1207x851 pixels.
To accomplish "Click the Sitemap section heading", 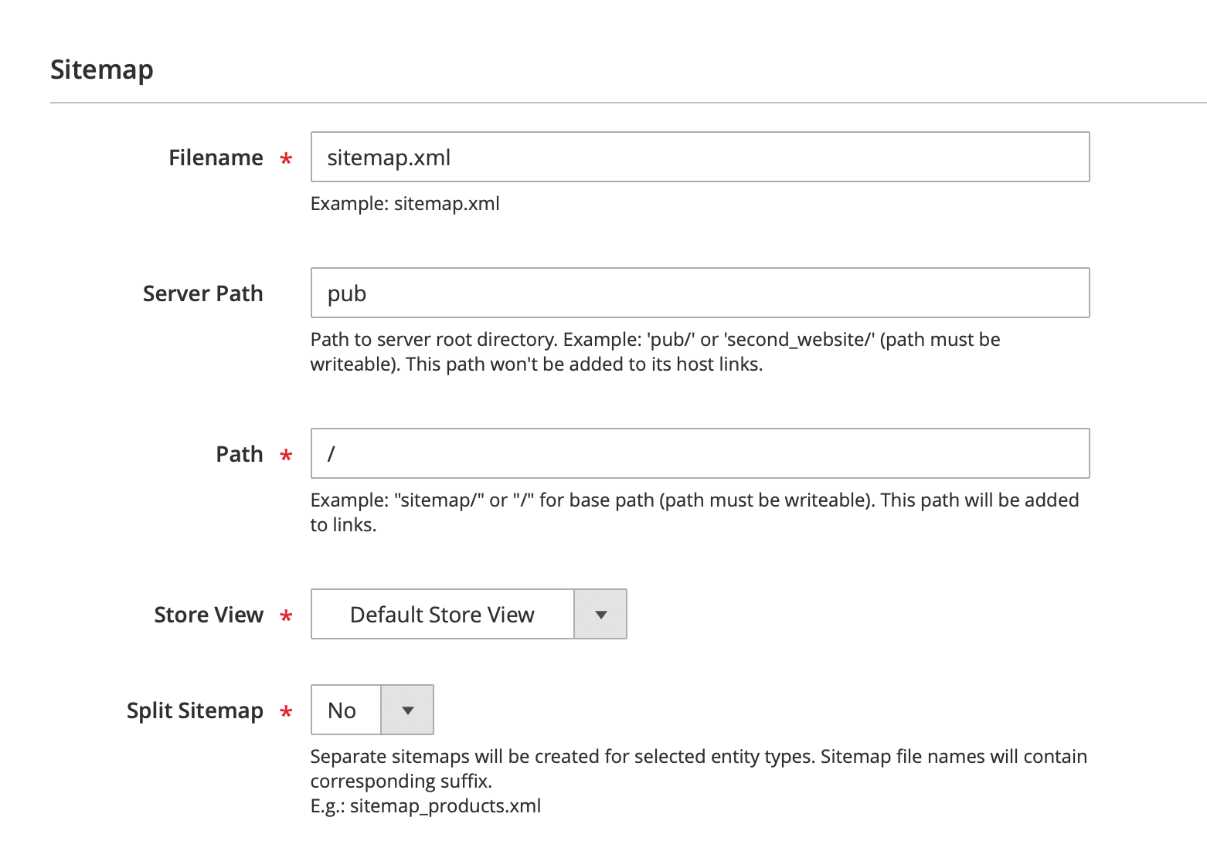I will 102,70.
